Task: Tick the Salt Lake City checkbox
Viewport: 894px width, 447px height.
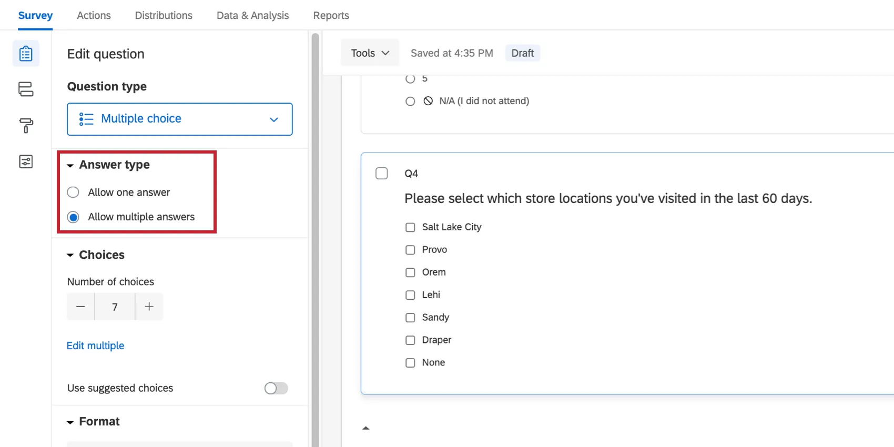Action: (x=410, y=227)
